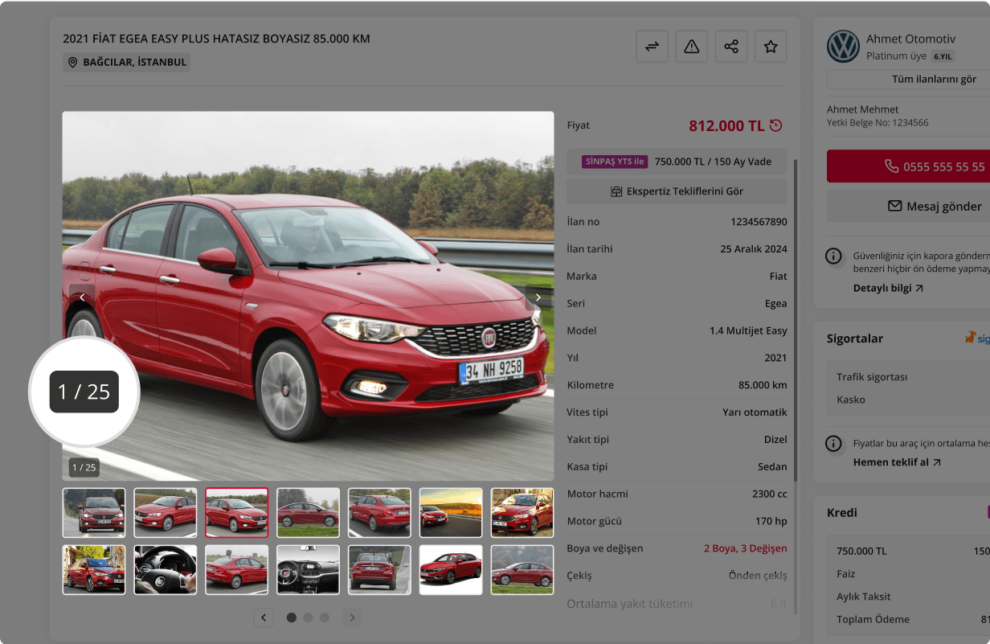Go to previous thumbnail page arrow
990x644 pixels.
264,617
